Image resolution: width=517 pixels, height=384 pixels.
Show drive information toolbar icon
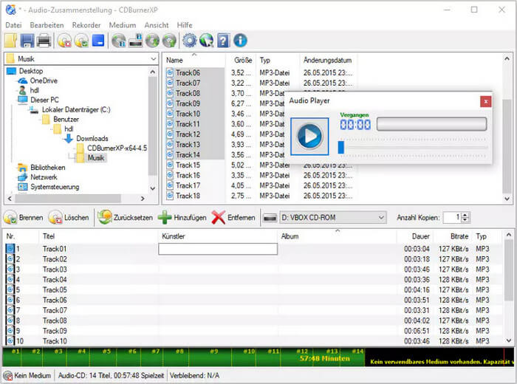click(x=135, y=41)
